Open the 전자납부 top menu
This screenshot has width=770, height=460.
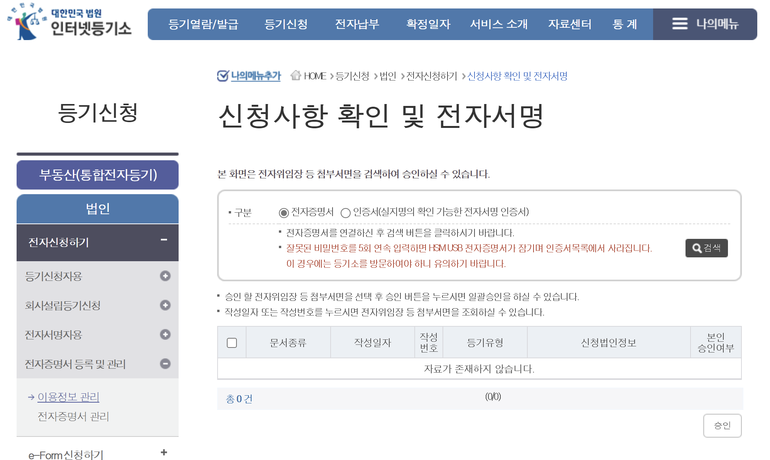357,24
